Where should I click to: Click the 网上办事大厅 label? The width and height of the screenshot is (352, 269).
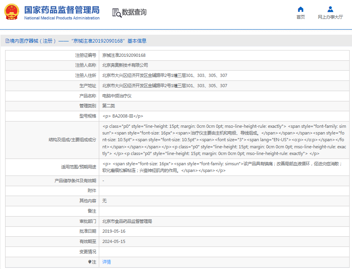pyautogui.click(x=330, y=17)
